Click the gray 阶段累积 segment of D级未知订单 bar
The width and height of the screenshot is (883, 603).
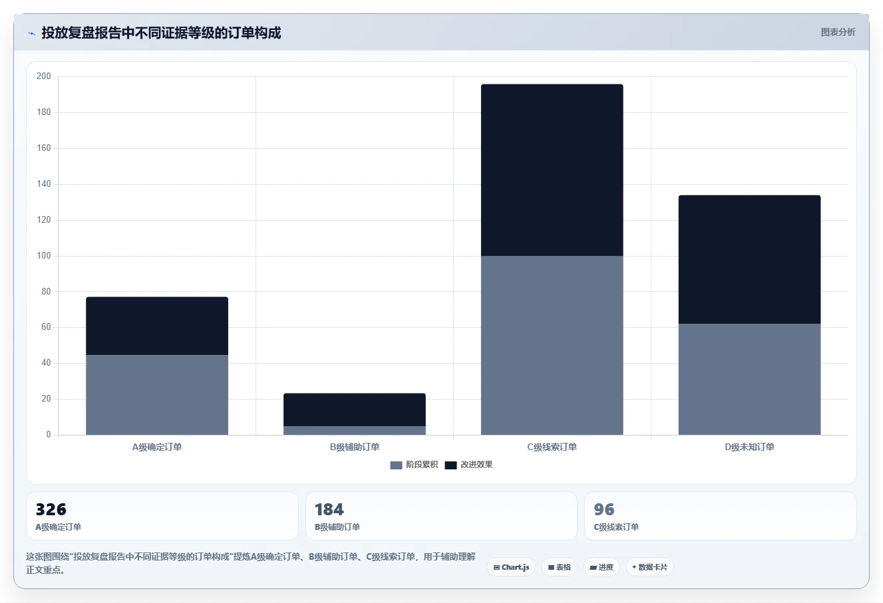(750, 379)
